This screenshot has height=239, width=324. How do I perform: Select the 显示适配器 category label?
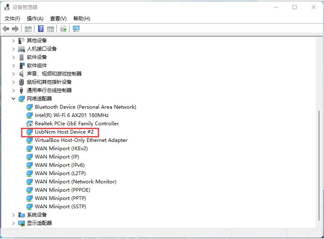click(39, 223)
